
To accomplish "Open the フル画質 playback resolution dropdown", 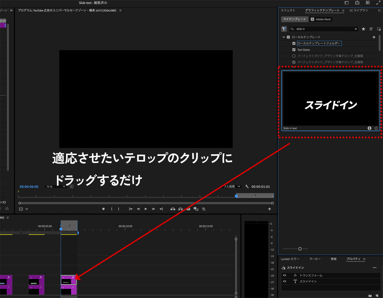I will click(232, 187).
